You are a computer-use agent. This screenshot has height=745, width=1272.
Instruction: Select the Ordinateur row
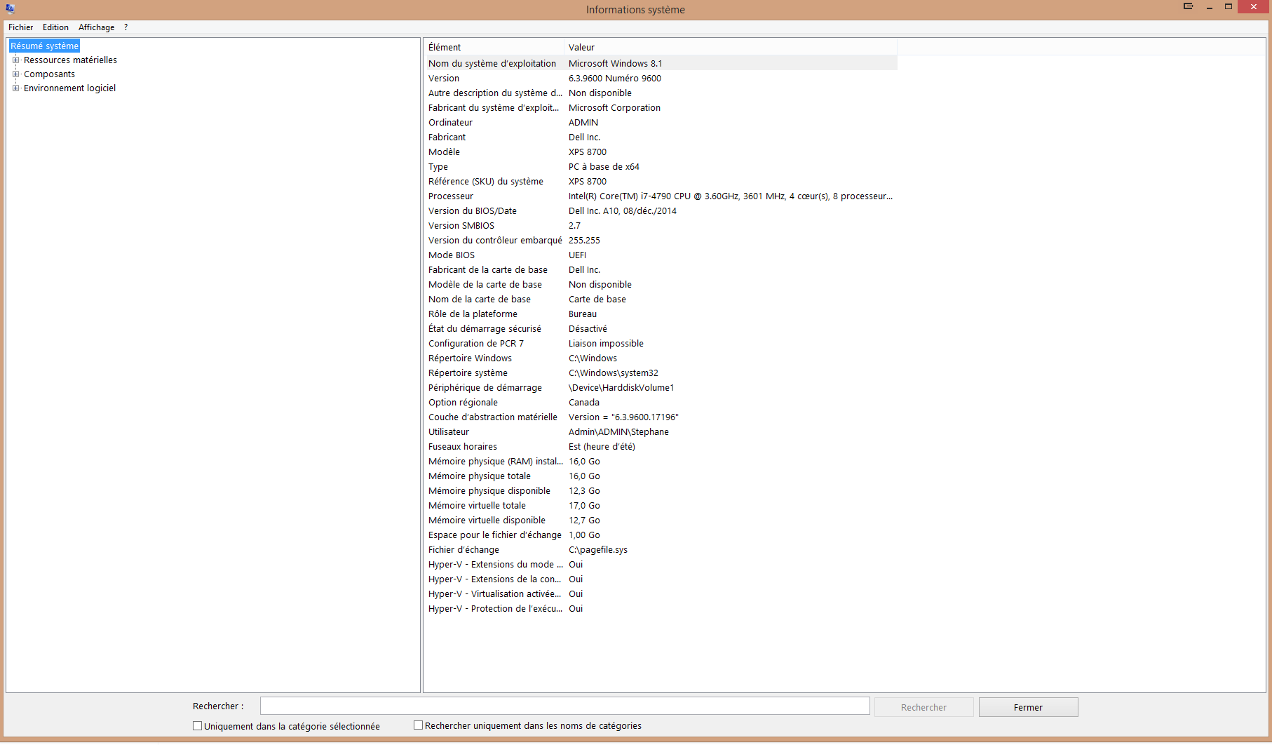point(661,123)
